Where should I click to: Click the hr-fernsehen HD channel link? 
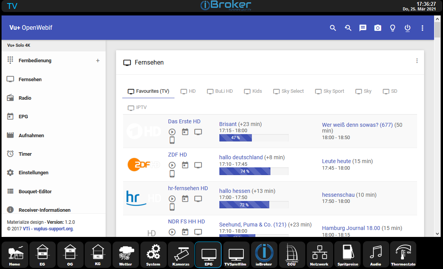(x=188, y=188)
